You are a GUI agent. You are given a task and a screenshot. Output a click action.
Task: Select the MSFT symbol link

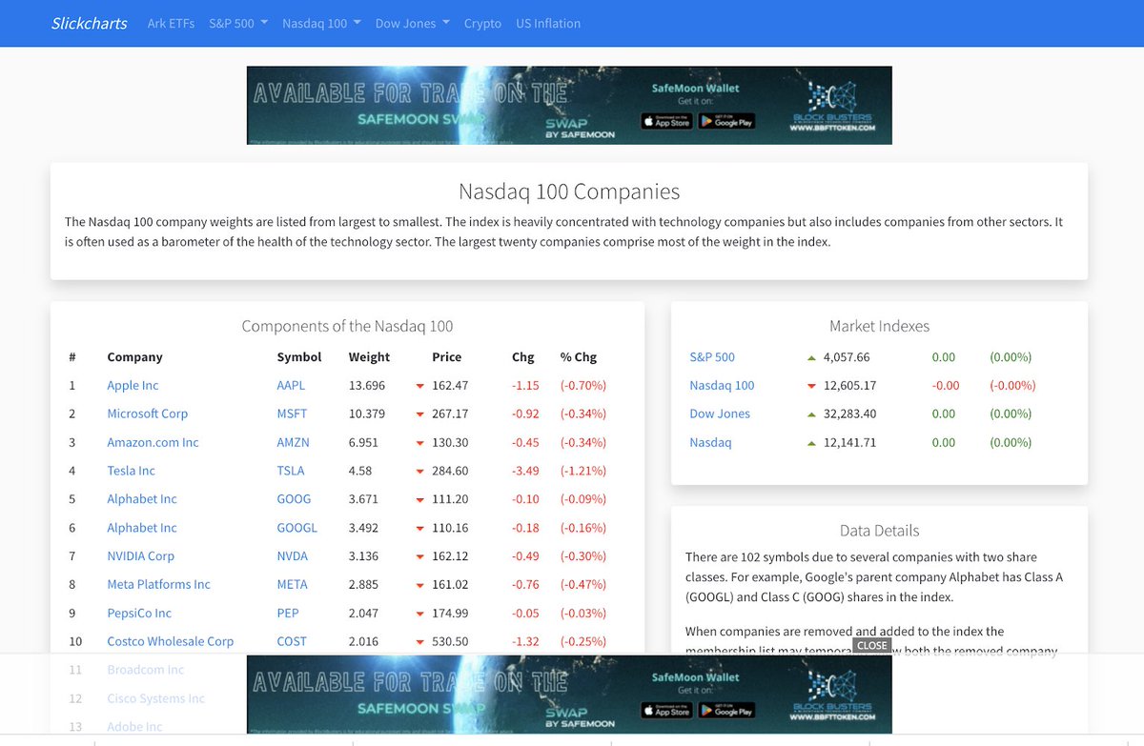pyautogui.click(x=293, y=413)
